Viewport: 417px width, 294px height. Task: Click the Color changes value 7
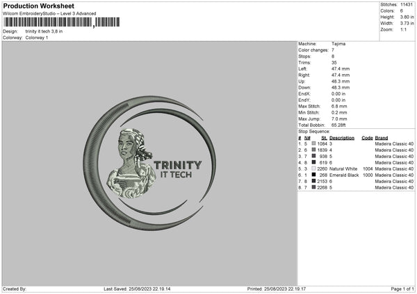[333, 50]
